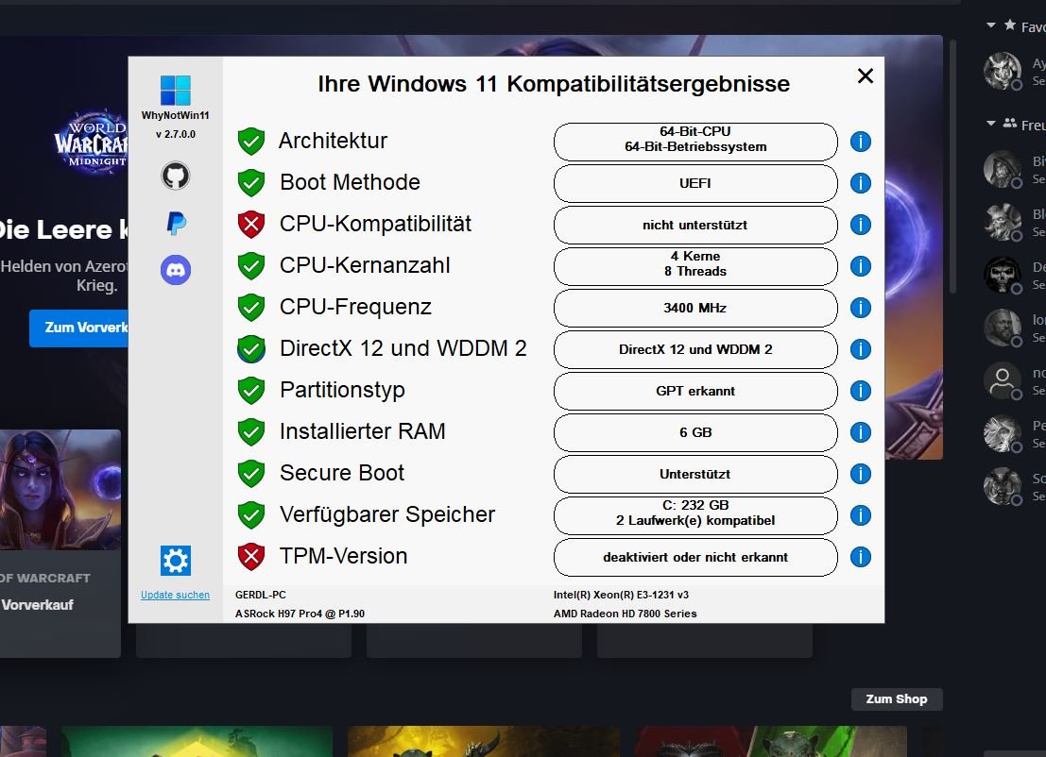1046x757 pixels.
Task: Select the 'deaktiviert oder nicht erkannt' result
Action: [x=695, y=557]
